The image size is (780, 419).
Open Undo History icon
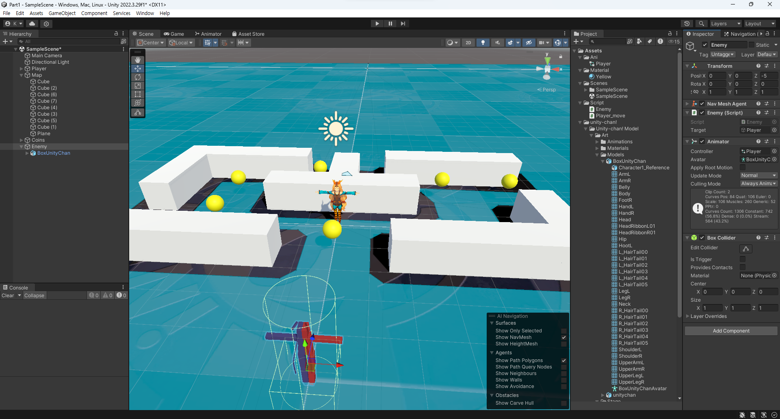(687, 24)
